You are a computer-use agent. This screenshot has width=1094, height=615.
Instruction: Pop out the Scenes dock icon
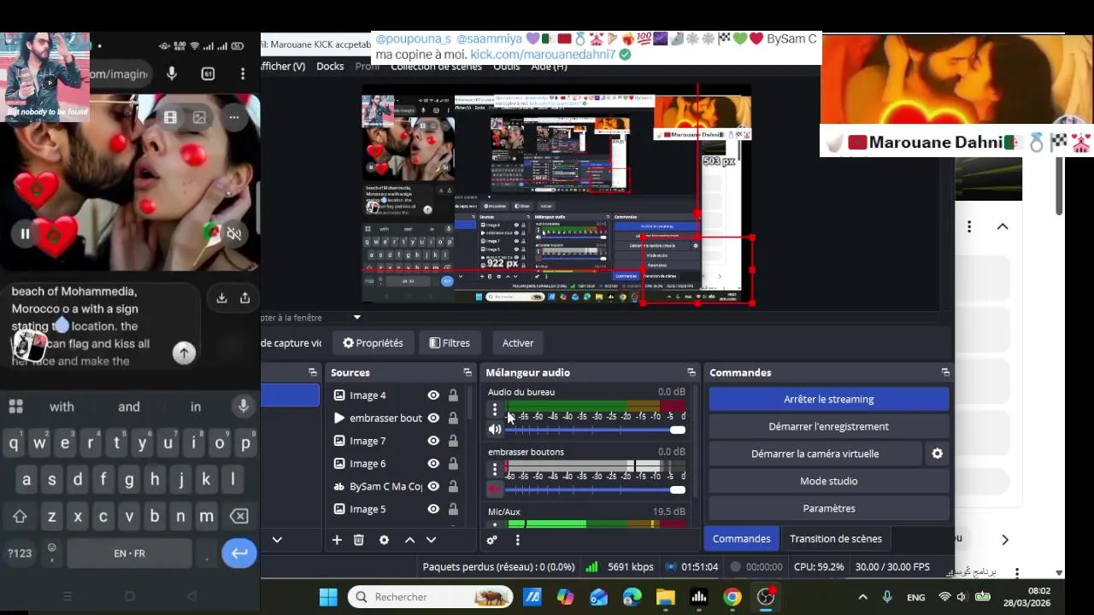pyautogui.click(x=313, y=372)
